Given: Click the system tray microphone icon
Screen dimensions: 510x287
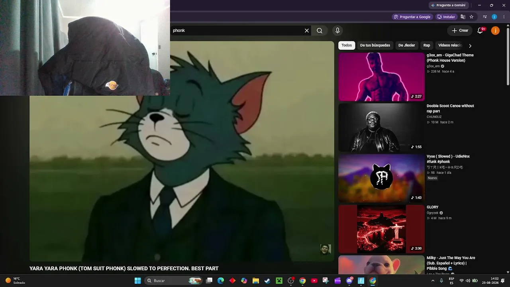Looking at the screenshot, I should point(442,281).
